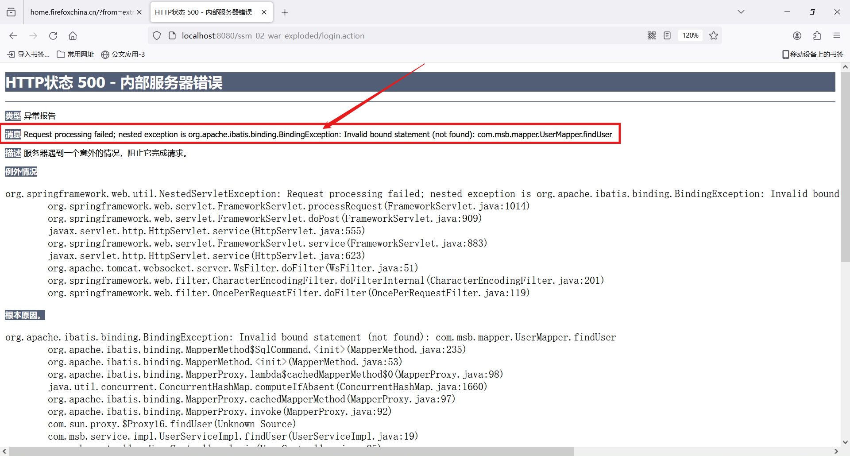Click the site security shield icon
The image size is (850, 456).
click(157, 35)
